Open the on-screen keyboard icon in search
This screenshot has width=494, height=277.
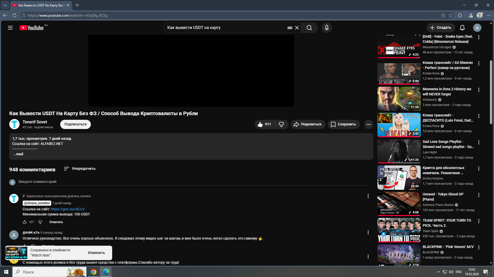(x=290, y=28)
